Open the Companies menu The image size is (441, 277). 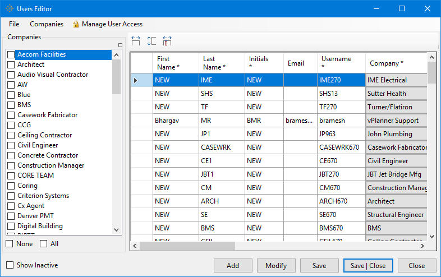point(47,24)
